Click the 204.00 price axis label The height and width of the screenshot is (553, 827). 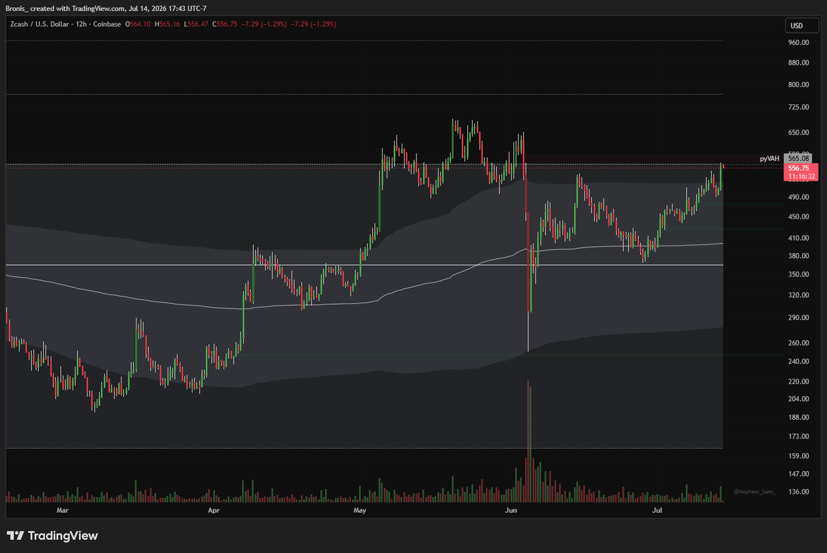click(x=798, y=399)
